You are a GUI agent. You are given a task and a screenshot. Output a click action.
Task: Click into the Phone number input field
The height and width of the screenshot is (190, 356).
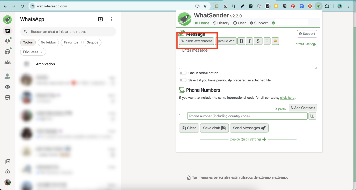247,116
